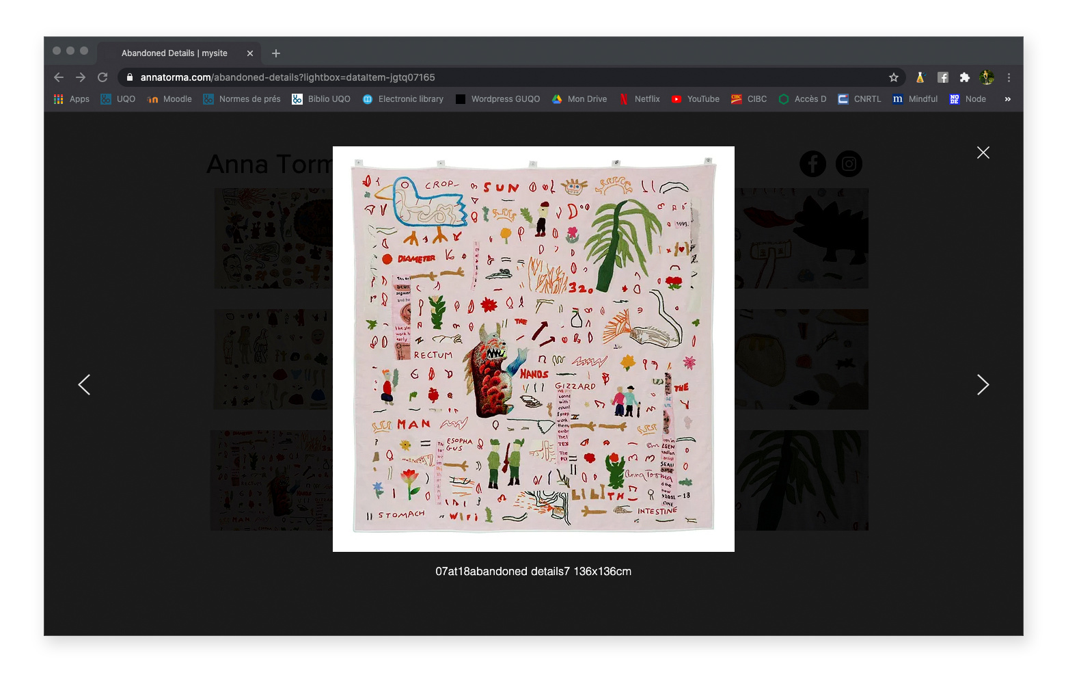Open the Chrome three-dot menu
This screenshot has width=1066, height=677.
[x=1009, y=77]
